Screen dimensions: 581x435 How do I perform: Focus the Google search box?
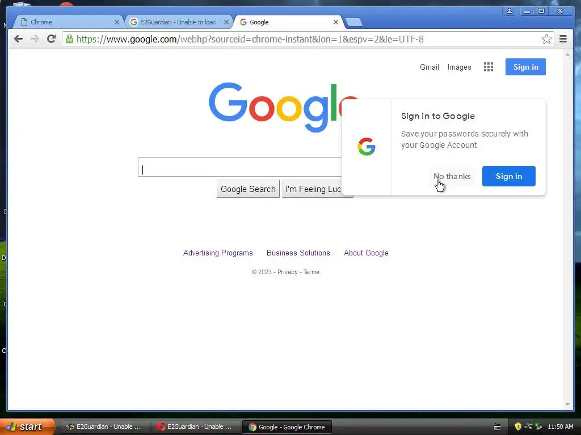pyautogui.click(x=239, y=167)
